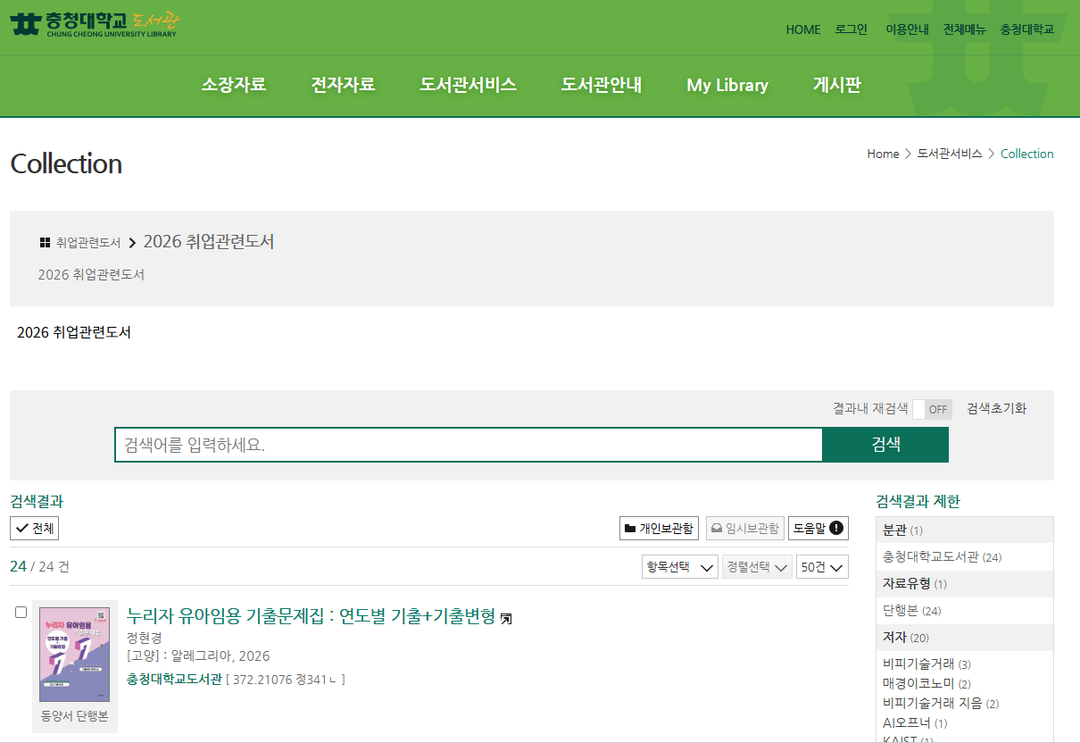Open the 누리자 유아임용 book cover thumbnail
Viewport: 1080px width, 743px height.
(x=75, y=655)
